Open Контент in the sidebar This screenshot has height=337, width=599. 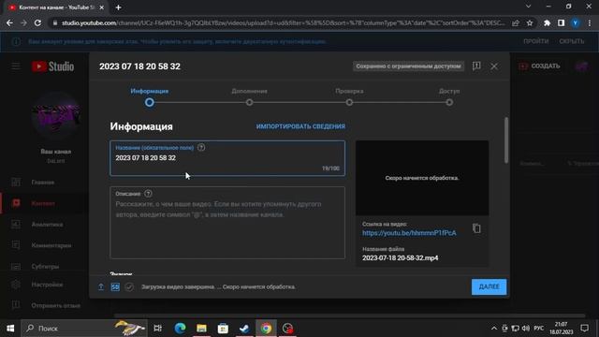(43, 204)
